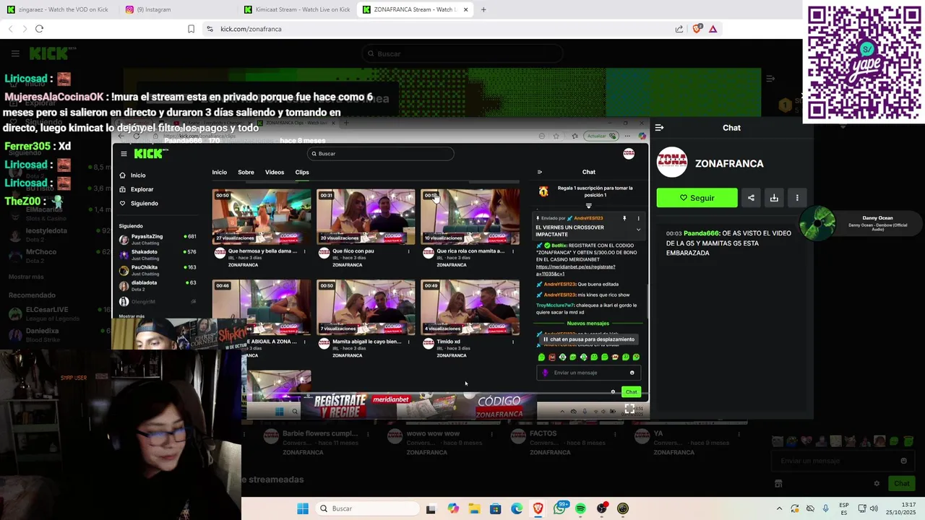
Task: Send with the green Chat button in inner window
Action: 631,392
